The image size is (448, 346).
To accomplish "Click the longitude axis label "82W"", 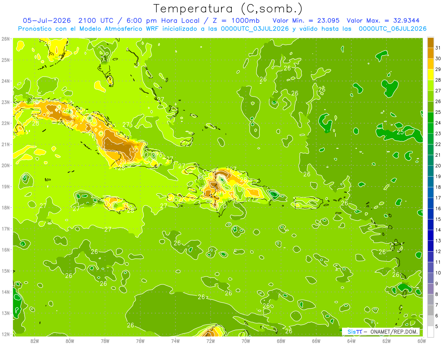I will (35, 340).
